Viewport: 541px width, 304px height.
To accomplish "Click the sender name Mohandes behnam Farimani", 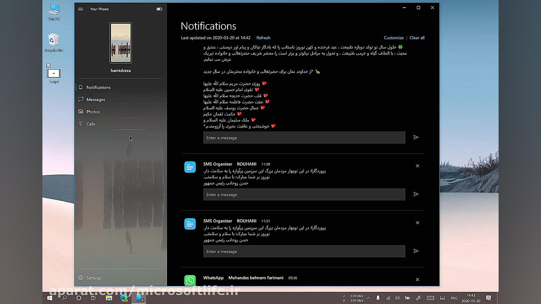I will tap(256, 278).
